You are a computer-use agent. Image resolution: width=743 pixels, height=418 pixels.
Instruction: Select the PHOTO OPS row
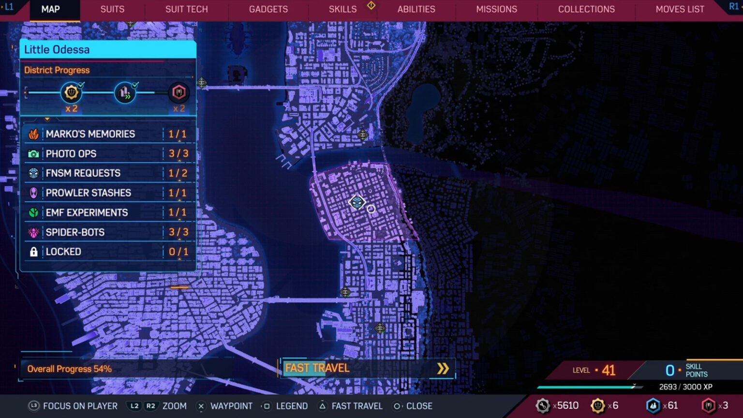pos(109,153)
